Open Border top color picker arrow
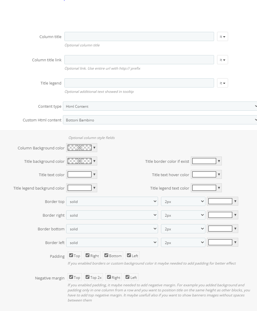This screenshot has width=257, height=311. click(235, 201)
